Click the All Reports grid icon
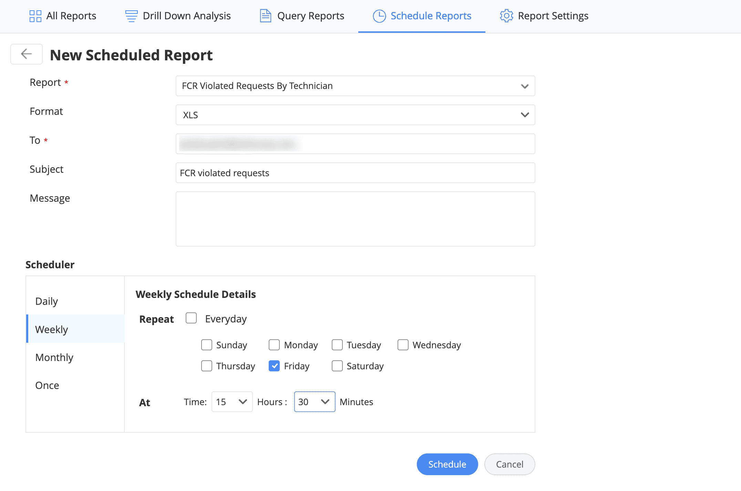 click(x=35, y=16)
